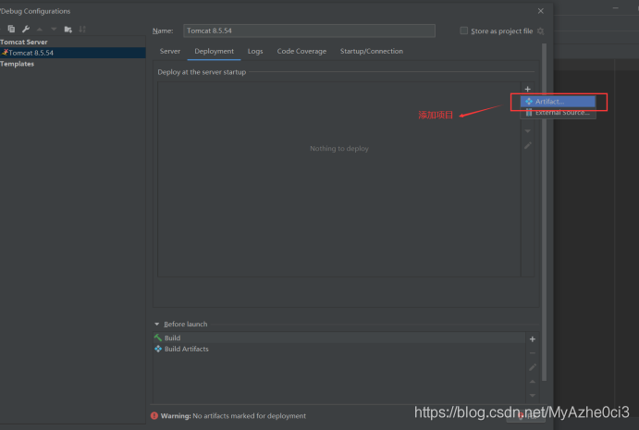Select the Templates tree node

point(18,64)
